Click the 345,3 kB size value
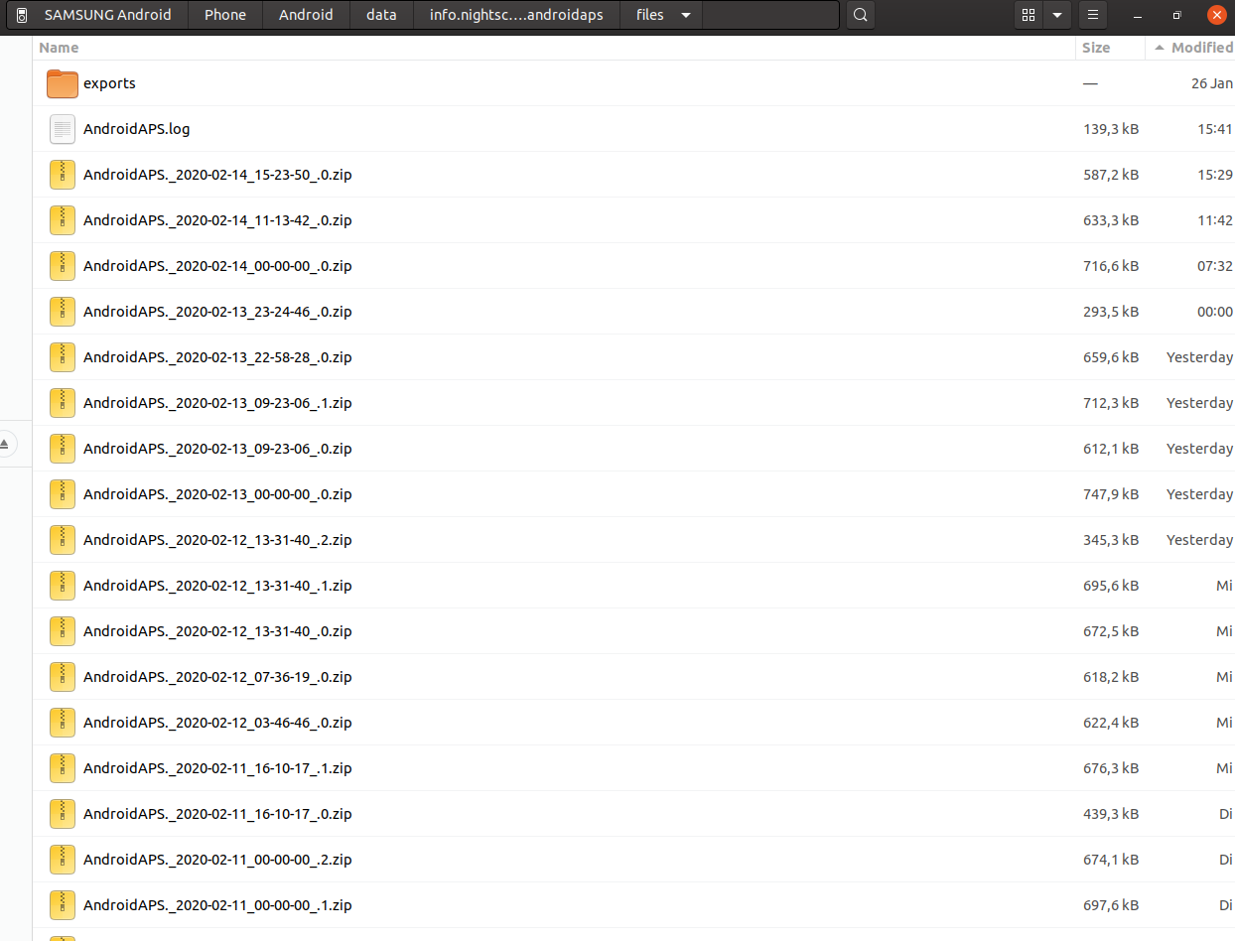This screenshot has height=941, width=1235. (x=1111, y=540)
